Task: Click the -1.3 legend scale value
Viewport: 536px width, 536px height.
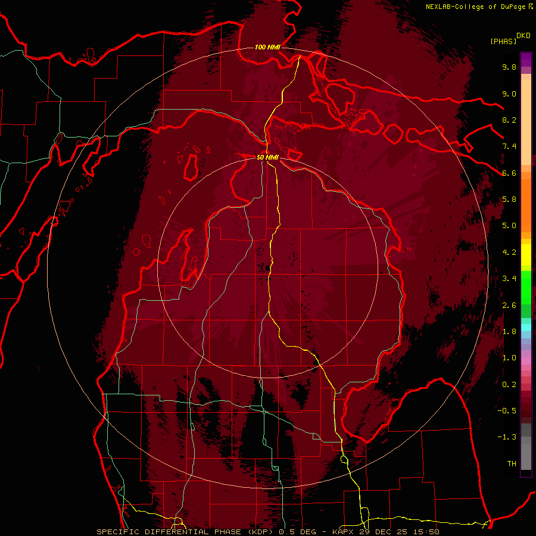Action: click(507, 437)
